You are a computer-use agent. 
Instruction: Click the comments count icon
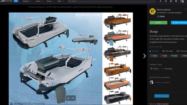tap(177, 51)
